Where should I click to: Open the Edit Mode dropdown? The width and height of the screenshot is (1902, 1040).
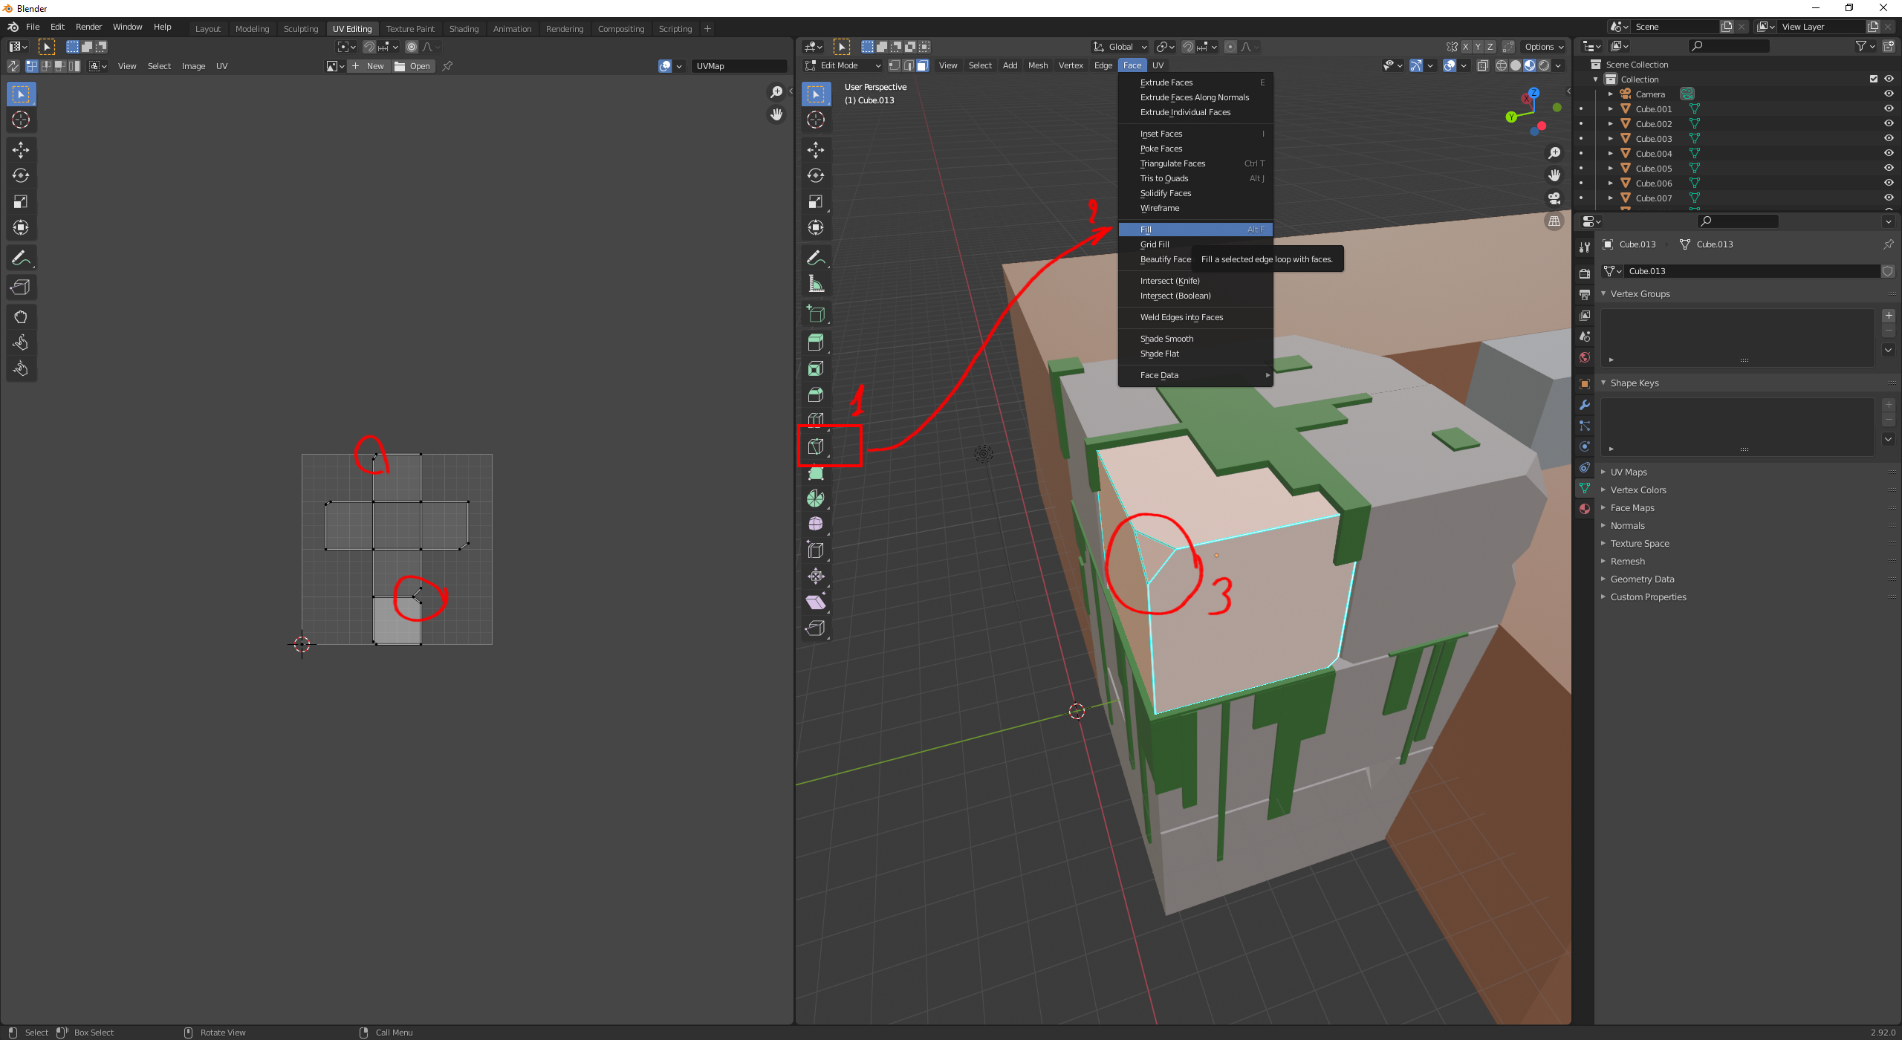point(843,65)
